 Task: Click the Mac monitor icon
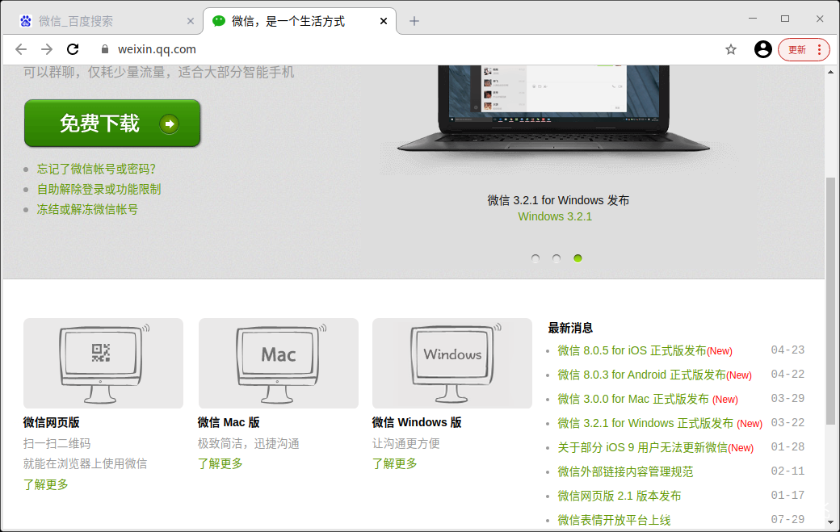[279, 363]
